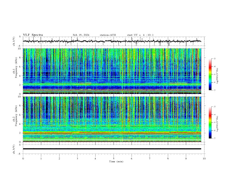Click inside the ch.1 spectrogram panel
The image size is (230, 178).
[x=112, y=71]
